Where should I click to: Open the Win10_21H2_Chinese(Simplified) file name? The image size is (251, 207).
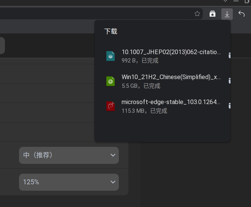coord(171,77)
